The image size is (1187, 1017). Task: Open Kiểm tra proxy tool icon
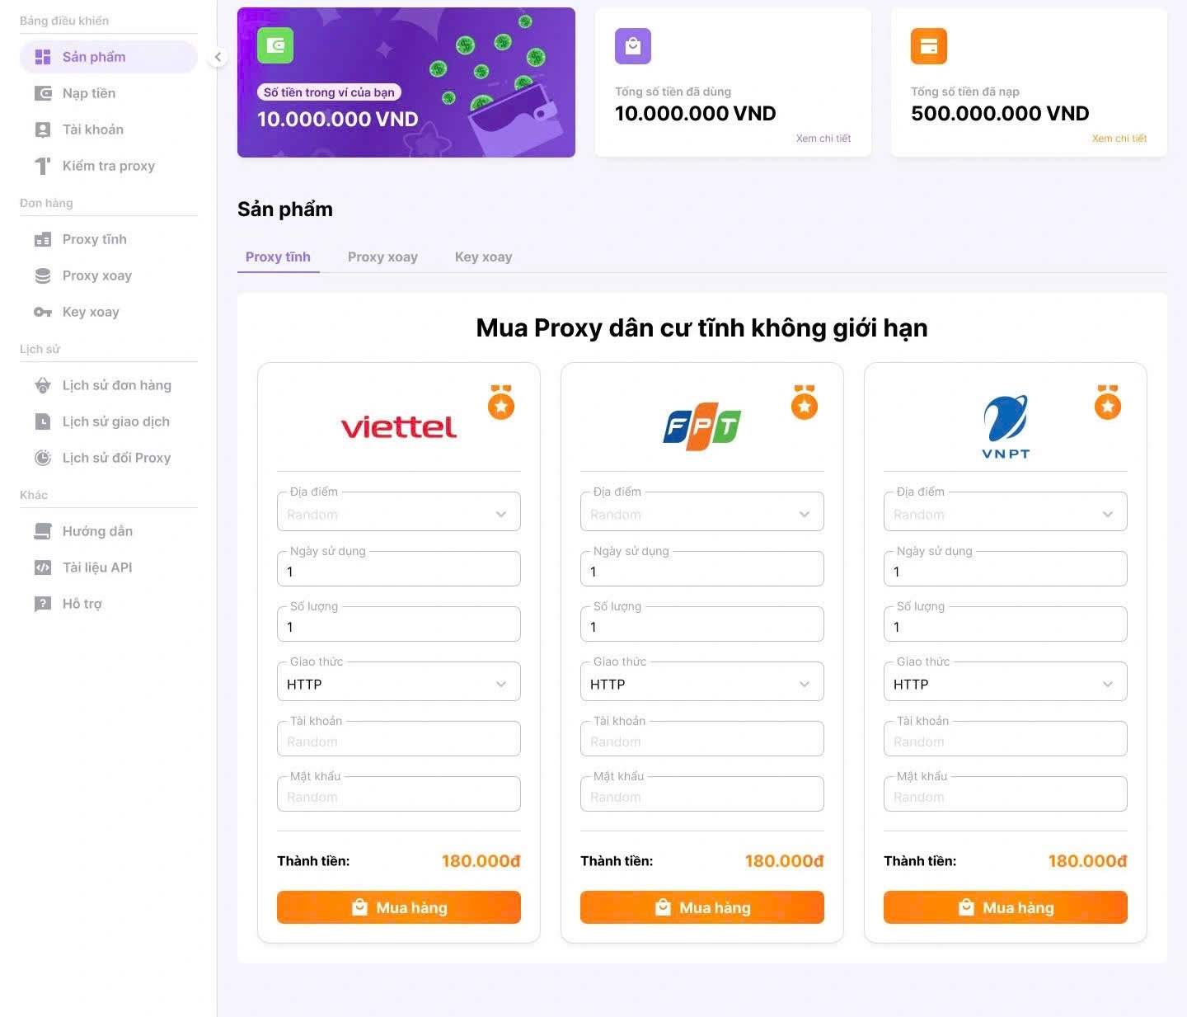[x=43, y=166]
